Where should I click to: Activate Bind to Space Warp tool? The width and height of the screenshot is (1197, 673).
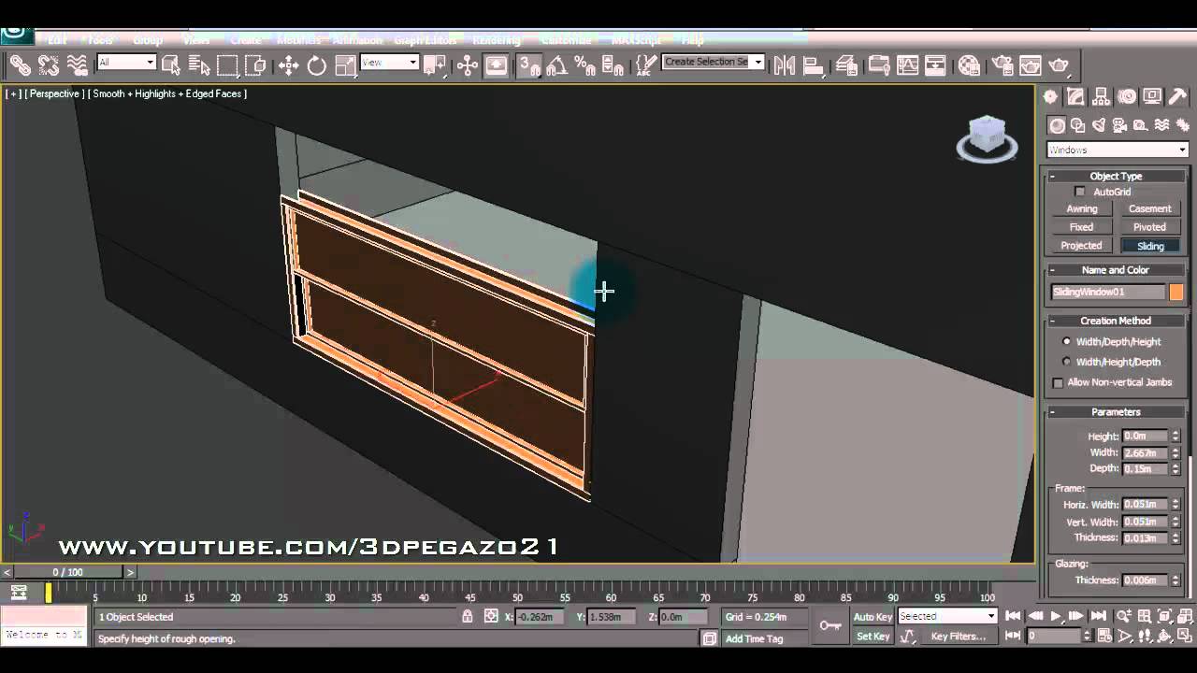point(78,64)
